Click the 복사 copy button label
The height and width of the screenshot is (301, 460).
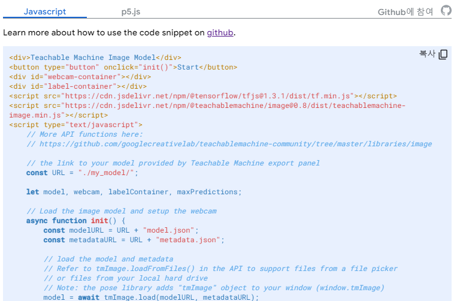point(427,54)
